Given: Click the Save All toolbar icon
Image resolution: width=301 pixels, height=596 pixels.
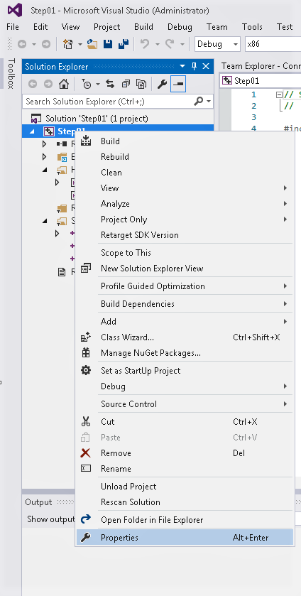Looking at the screenshot, I should pyautogui.click(x=123, y=44).
